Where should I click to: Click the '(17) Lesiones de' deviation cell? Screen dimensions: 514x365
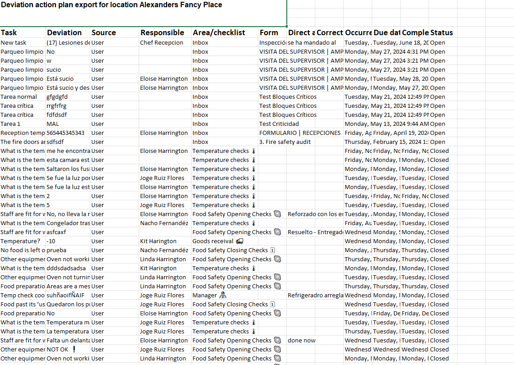tap(68, 42)
